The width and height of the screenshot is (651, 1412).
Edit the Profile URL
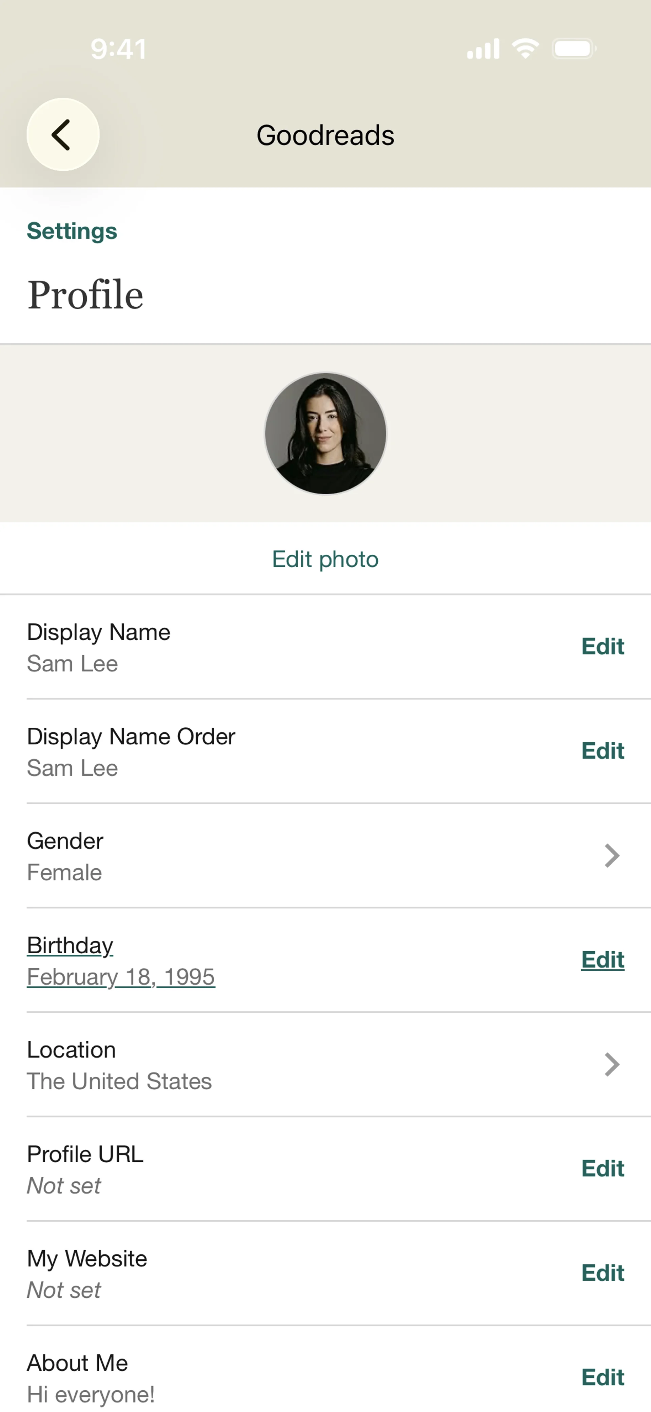click(602, 1168)
